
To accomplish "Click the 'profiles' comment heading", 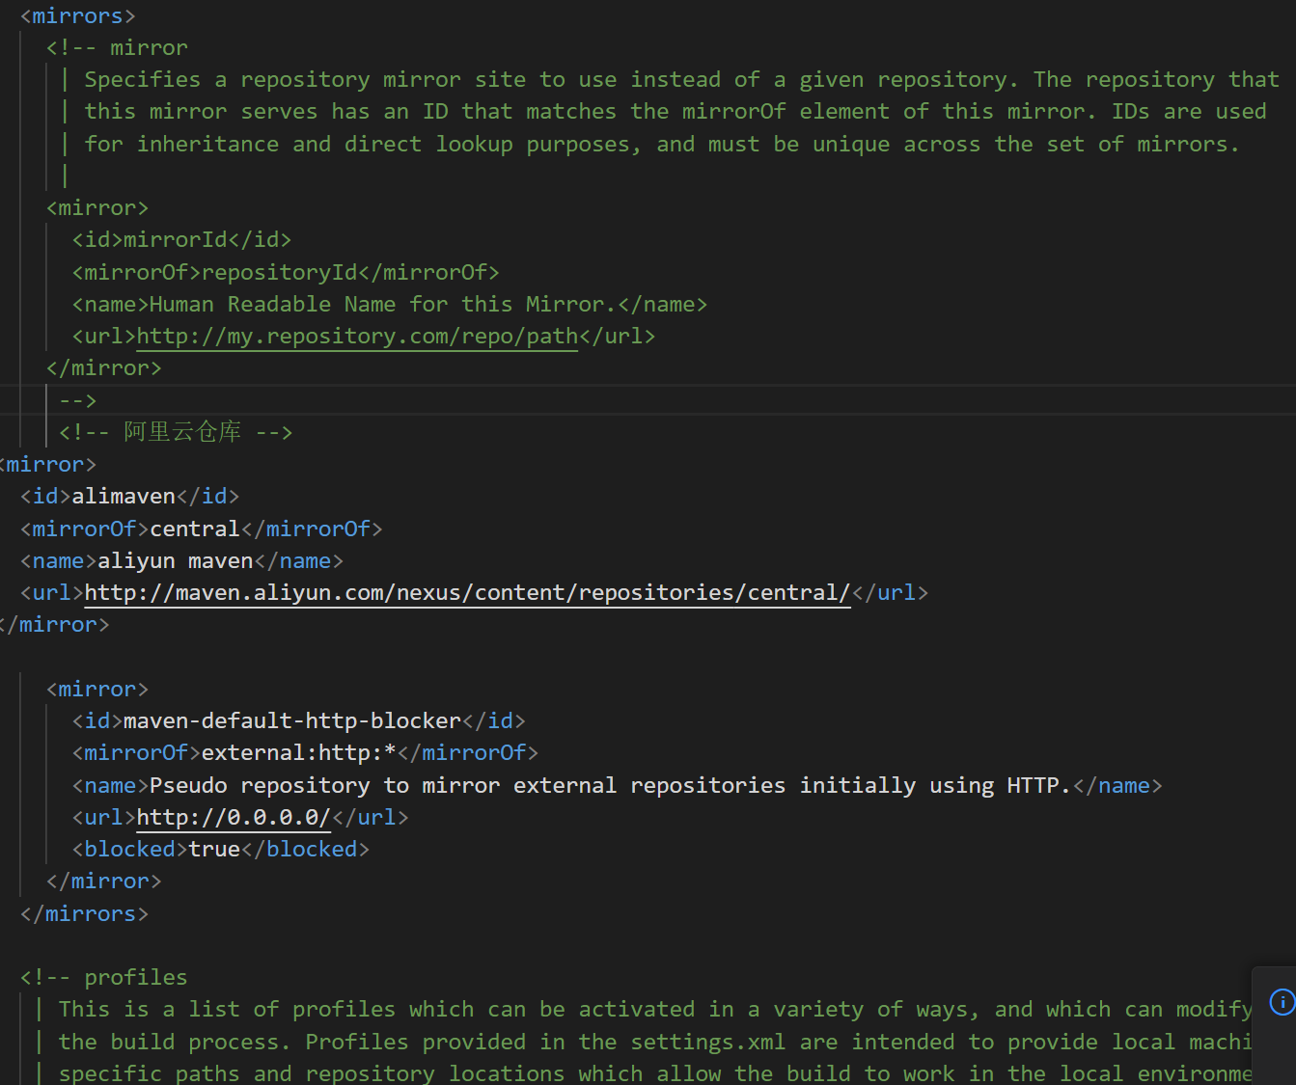I will [x=135, y=977].
